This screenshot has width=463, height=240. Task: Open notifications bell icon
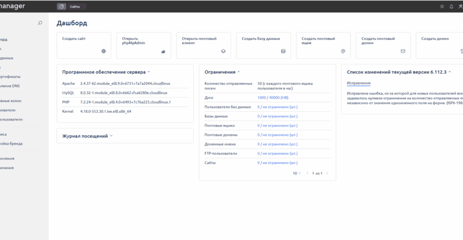pos(451,7)
